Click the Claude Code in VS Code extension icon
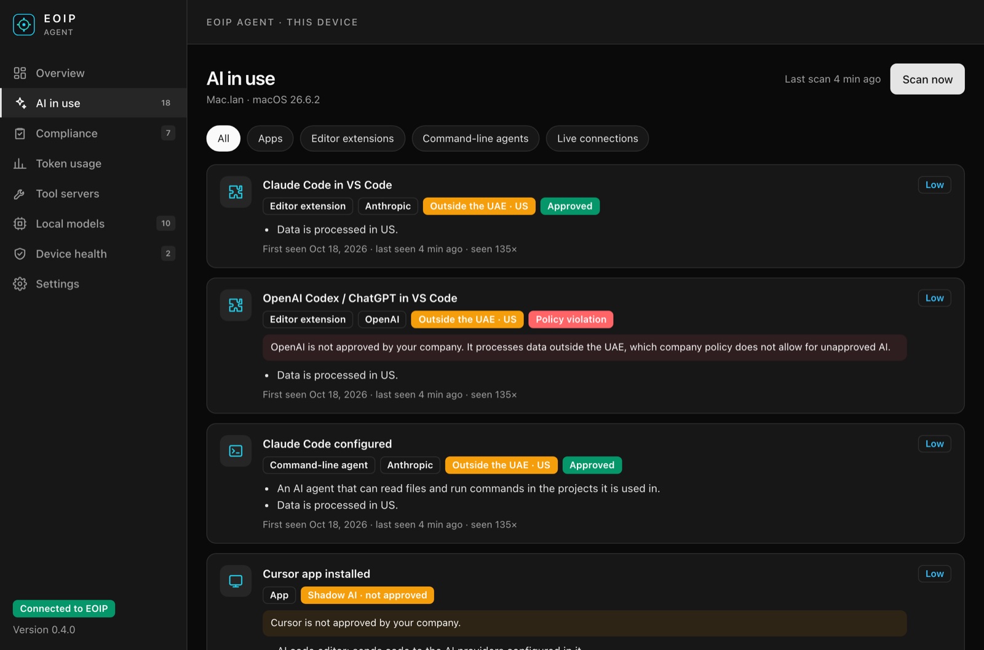Screen dimensions: 984x650 [x=236, y=192]
